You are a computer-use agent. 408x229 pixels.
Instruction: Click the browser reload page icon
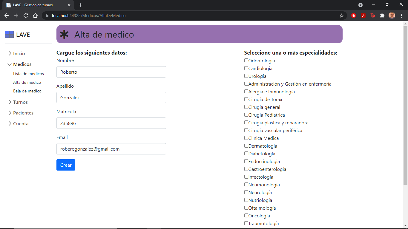(26, 16)
